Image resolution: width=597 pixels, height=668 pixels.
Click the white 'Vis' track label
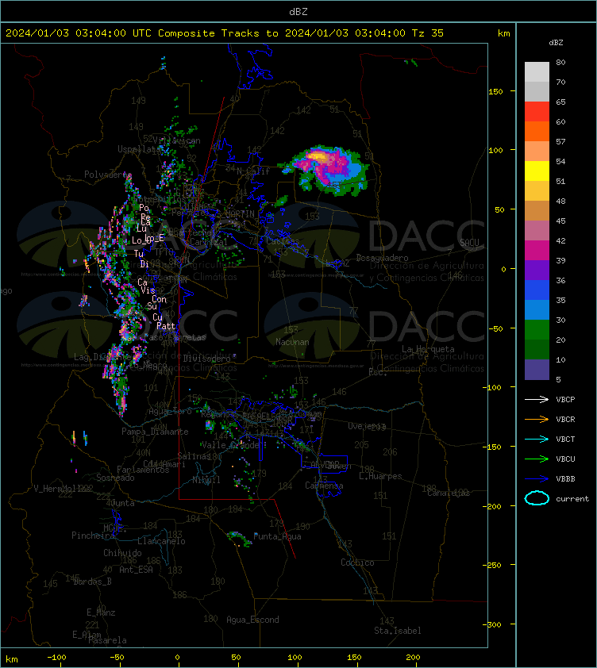148,290
